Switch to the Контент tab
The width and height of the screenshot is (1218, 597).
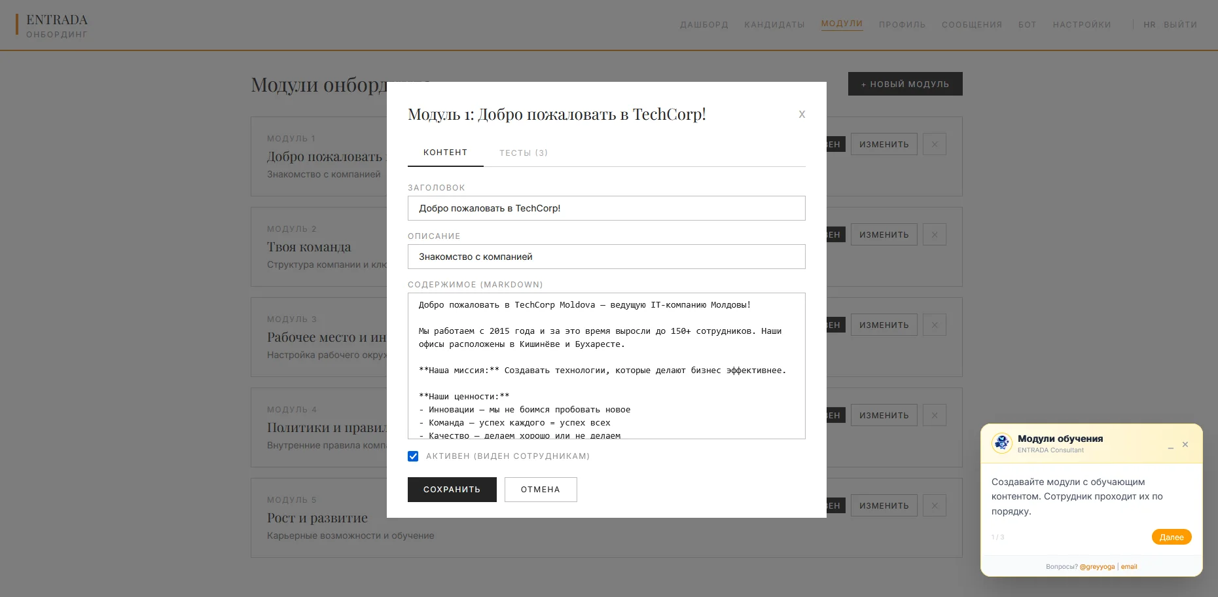pyautogui.click(x=446, y=153)
